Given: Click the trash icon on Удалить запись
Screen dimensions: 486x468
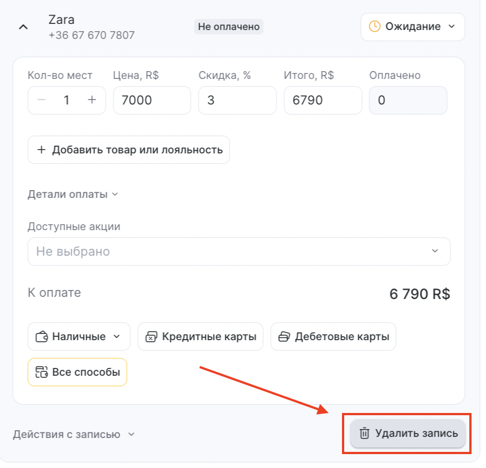Looking at the screenshot, I should point(365,434).
